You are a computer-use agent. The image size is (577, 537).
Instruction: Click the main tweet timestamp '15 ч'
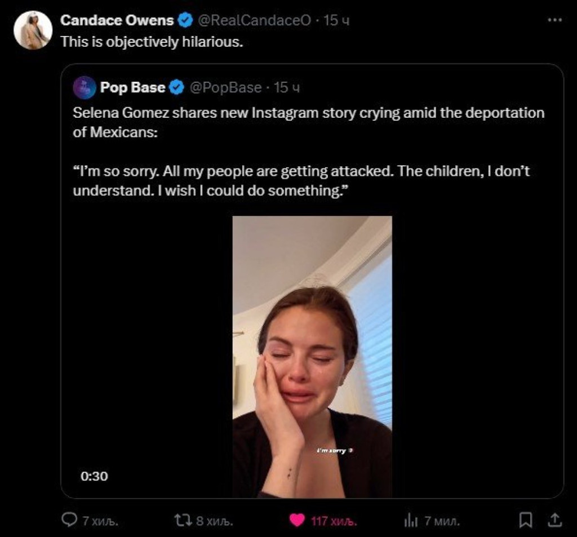tap(337, 21)
